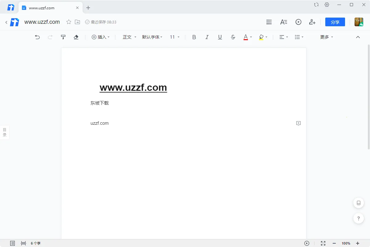Star this document as favorite
Viewport: 370px width, 247px height.
click(x=69, y=22)
